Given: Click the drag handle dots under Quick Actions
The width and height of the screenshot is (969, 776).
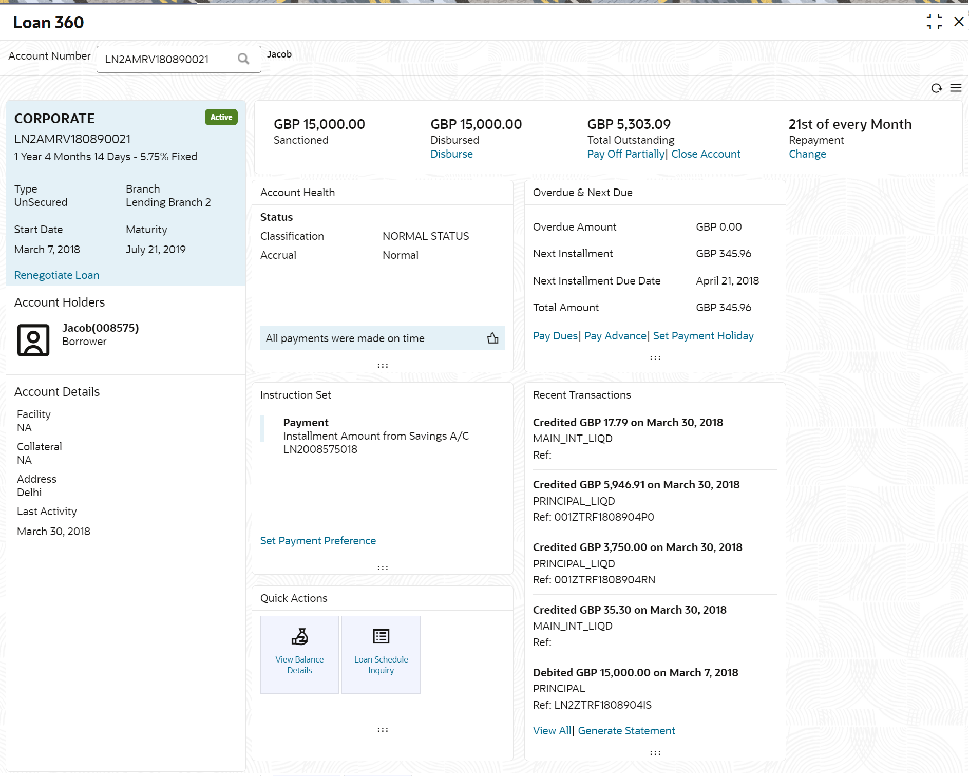Looking at the screenshot, I should click(x=383, y=730).
